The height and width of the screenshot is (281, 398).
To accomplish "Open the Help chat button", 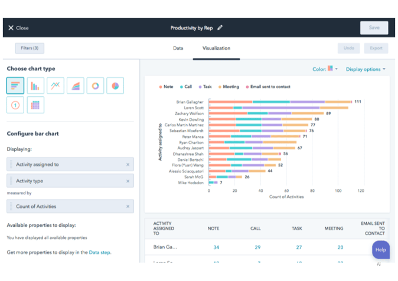I will [x=381, y=250].
